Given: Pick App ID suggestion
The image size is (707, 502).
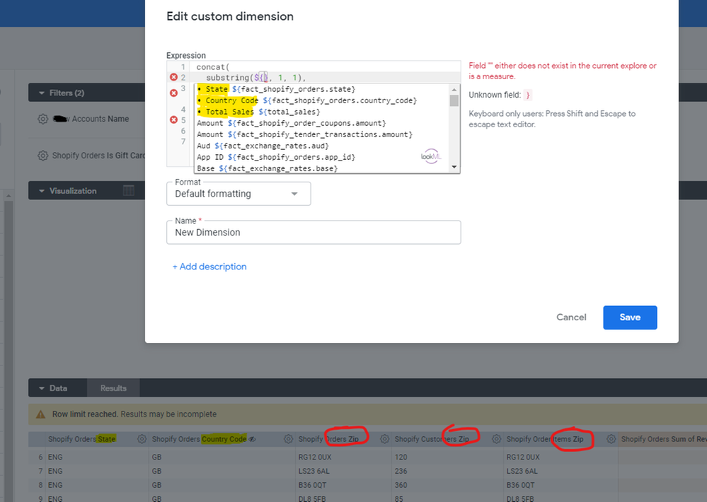Looking at the screenshot, I should click(321, 157).
